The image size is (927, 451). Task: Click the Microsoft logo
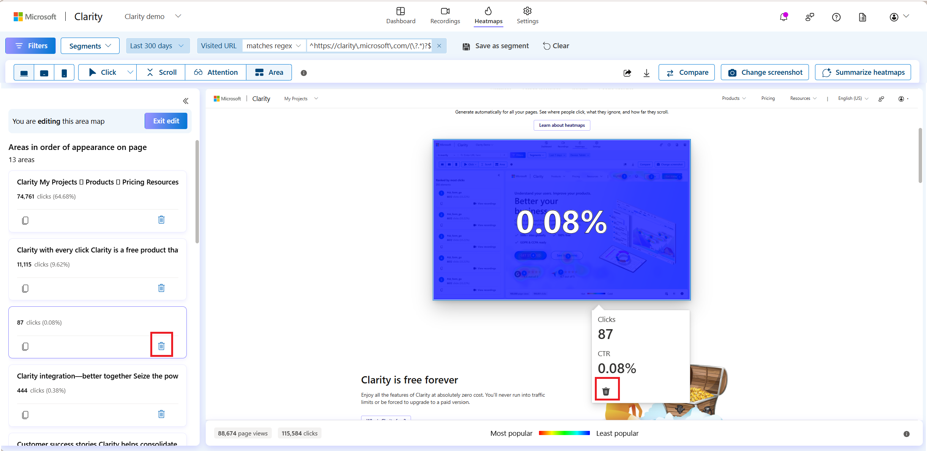click(35, 17)
